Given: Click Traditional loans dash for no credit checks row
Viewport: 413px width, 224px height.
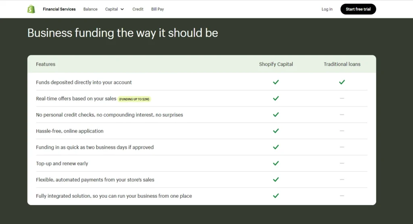Looking at the screenshot, I should pos(342,115).
